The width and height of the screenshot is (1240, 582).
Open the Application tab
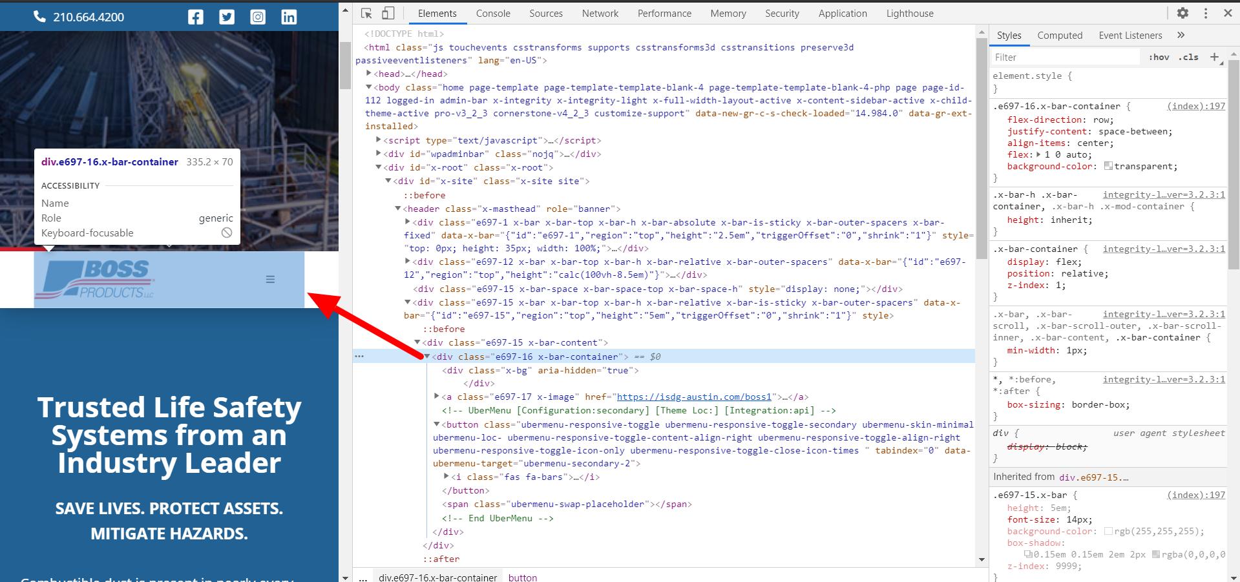point(843,14)
